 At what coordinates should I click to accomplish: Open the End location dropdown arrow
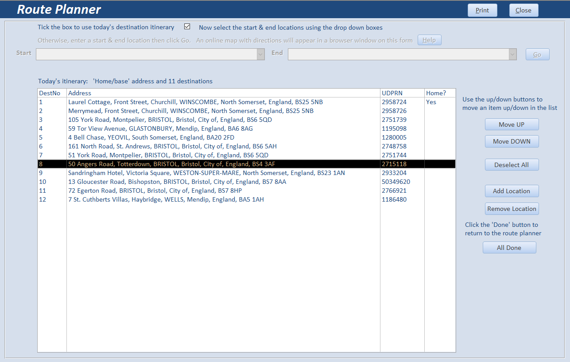point(513,54)
